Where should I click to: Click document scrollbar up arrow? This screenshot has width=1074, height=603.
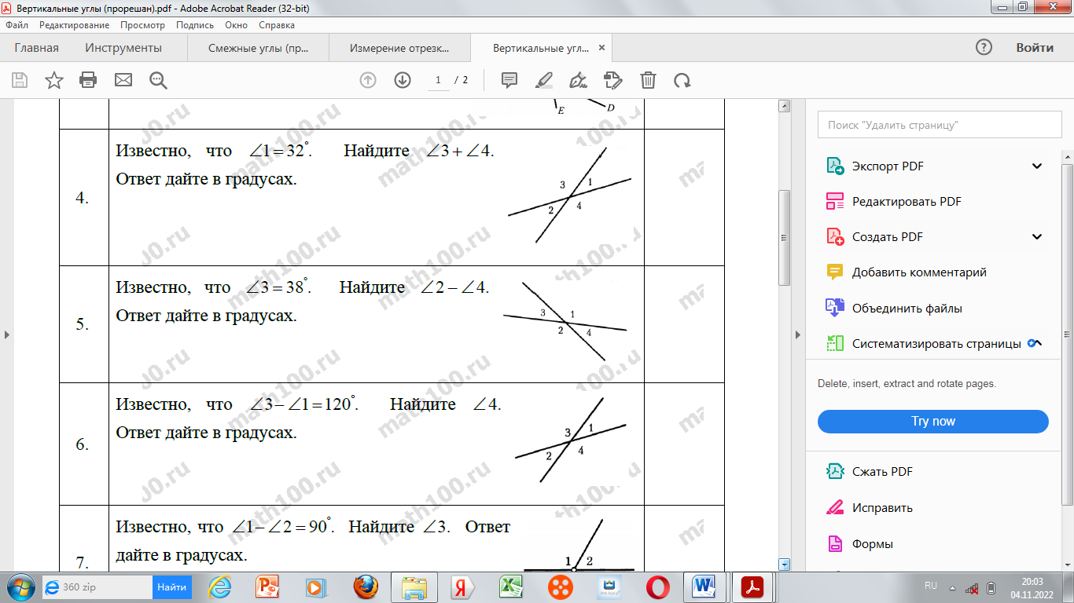pos(784,106)
